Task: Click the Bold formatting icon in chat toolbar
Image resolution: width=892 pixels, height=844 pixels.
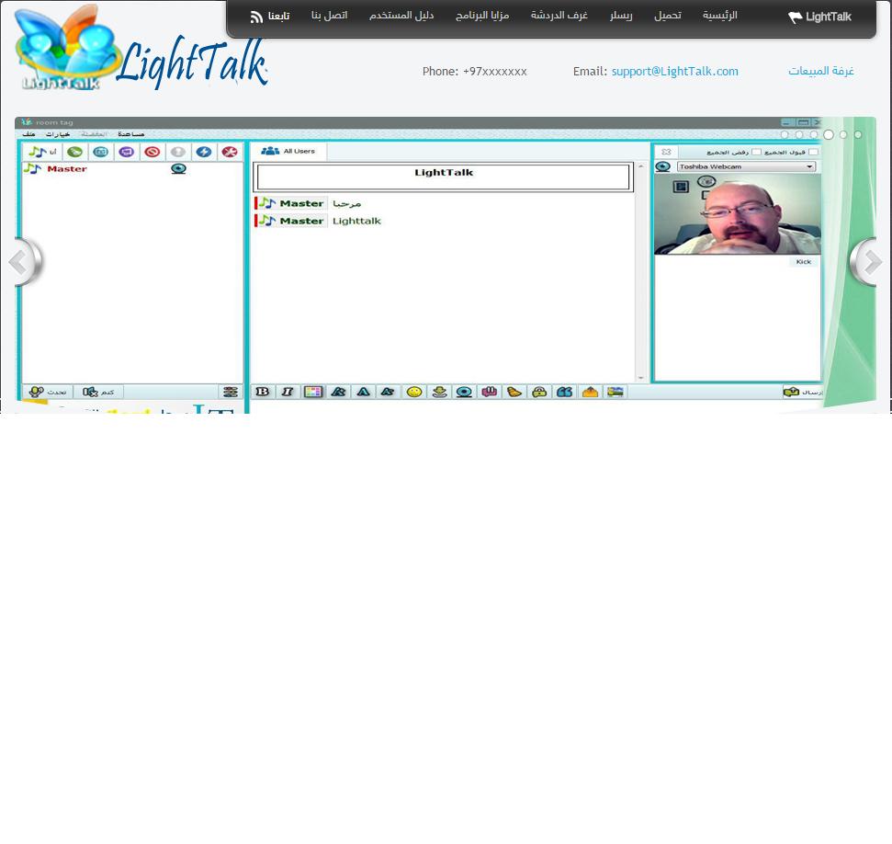Action: click(x=262, y=392)
